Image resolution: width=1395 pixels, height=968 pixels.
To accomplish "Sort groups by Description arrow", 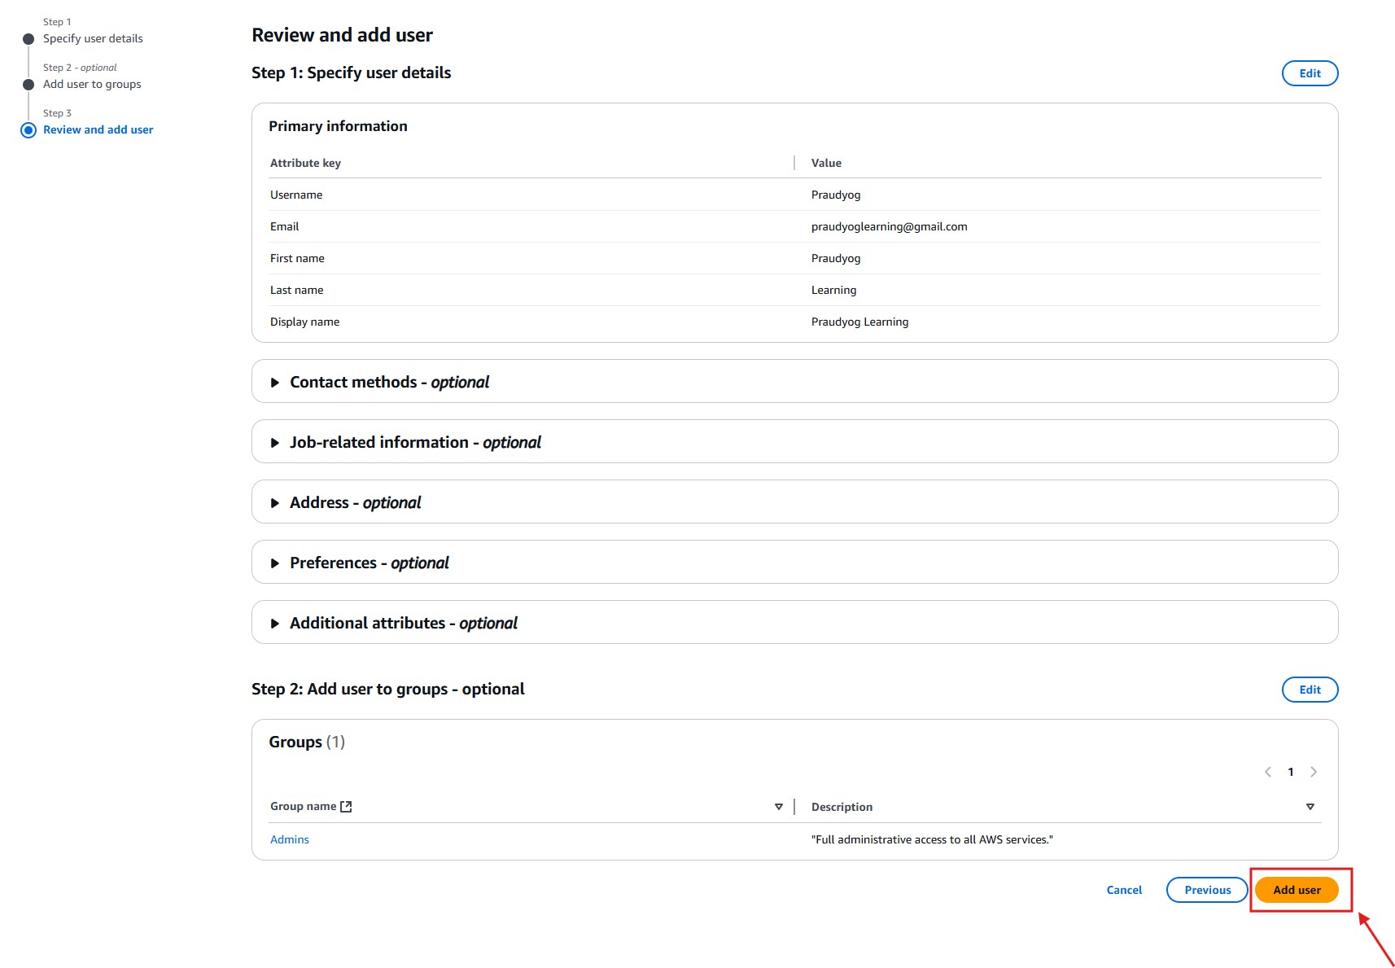I will (x=1310, y=807).
